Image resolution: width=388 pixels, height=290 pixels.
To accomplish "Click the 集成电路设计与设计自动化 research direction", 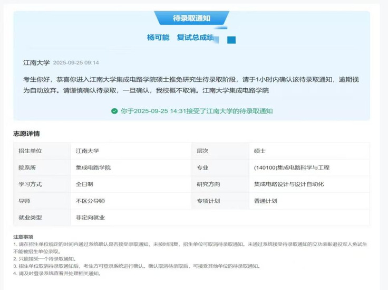I will pos(288,184).
